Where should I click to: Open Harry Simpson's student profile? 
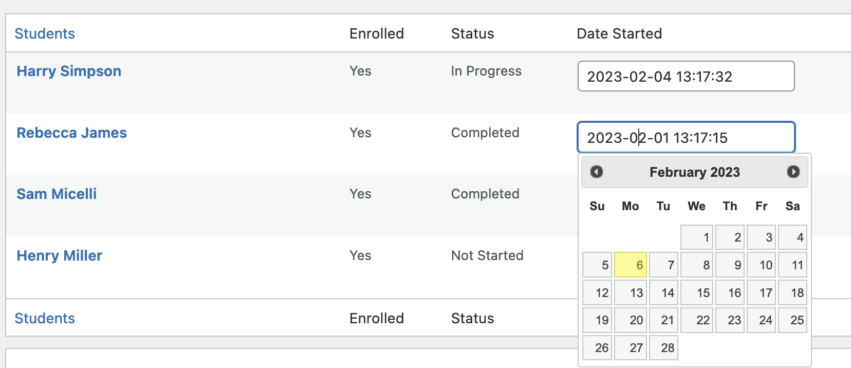[x=69, y=71]
